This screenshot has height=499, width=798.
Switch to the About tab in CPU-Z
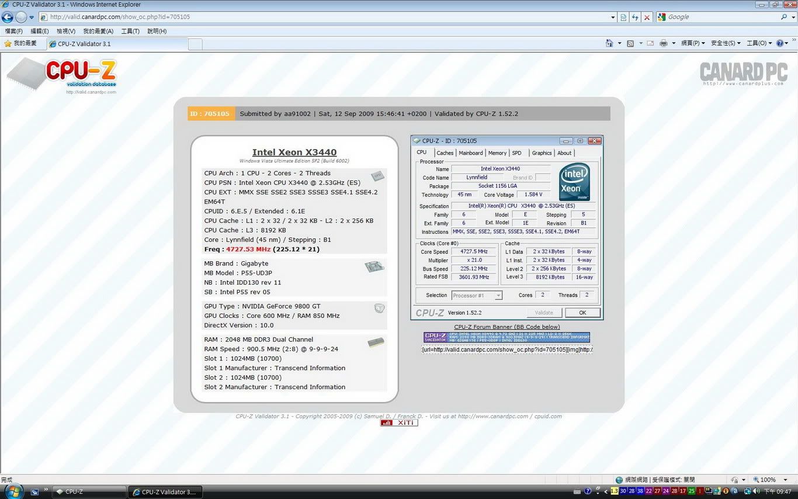coord(564,153)
